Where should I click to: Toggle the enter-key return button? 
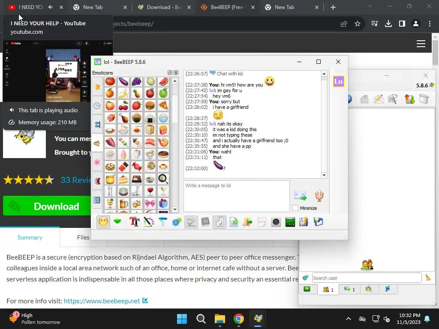(x=219, y=222)
